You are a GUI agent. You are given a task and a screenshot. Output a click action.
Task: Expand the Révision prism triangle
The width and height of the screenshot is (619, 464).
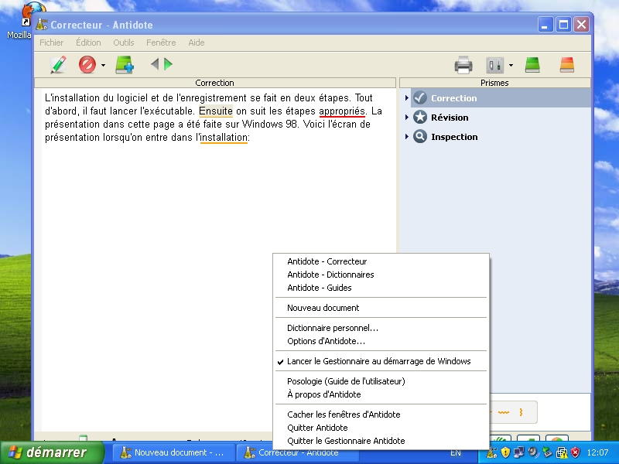point(406,118)
